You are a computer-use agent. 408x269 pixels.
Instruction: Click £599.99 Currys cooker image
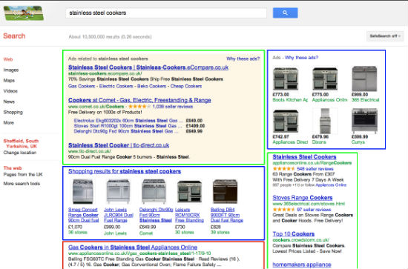(364, 121)
